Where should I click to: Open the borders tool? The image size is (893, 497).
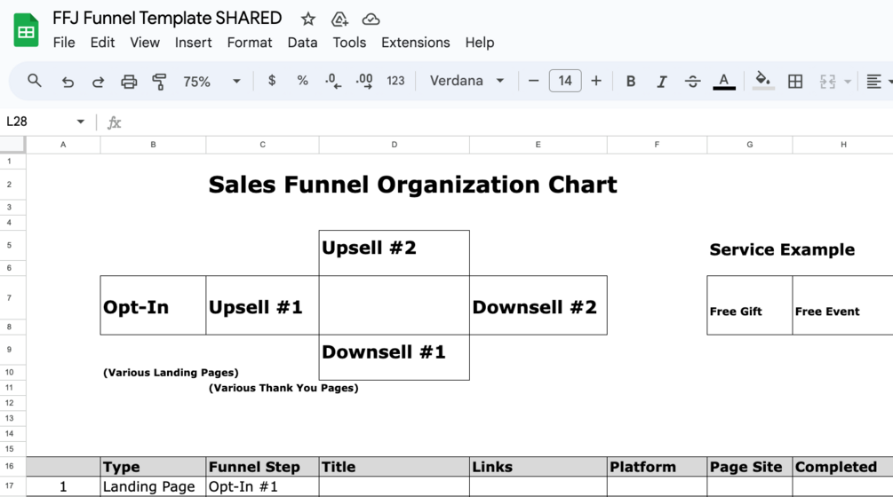click(x=795, y=81)
